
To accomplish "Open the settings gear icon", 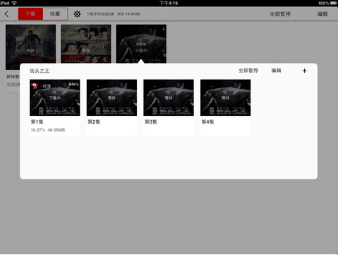I will point(77,14).
